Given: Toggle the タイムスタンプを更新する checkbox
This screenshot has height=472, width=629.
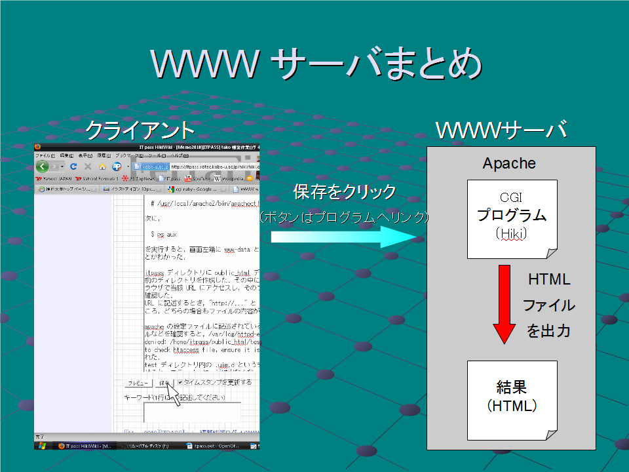Looking at the screenshot, I should [181, 382].
